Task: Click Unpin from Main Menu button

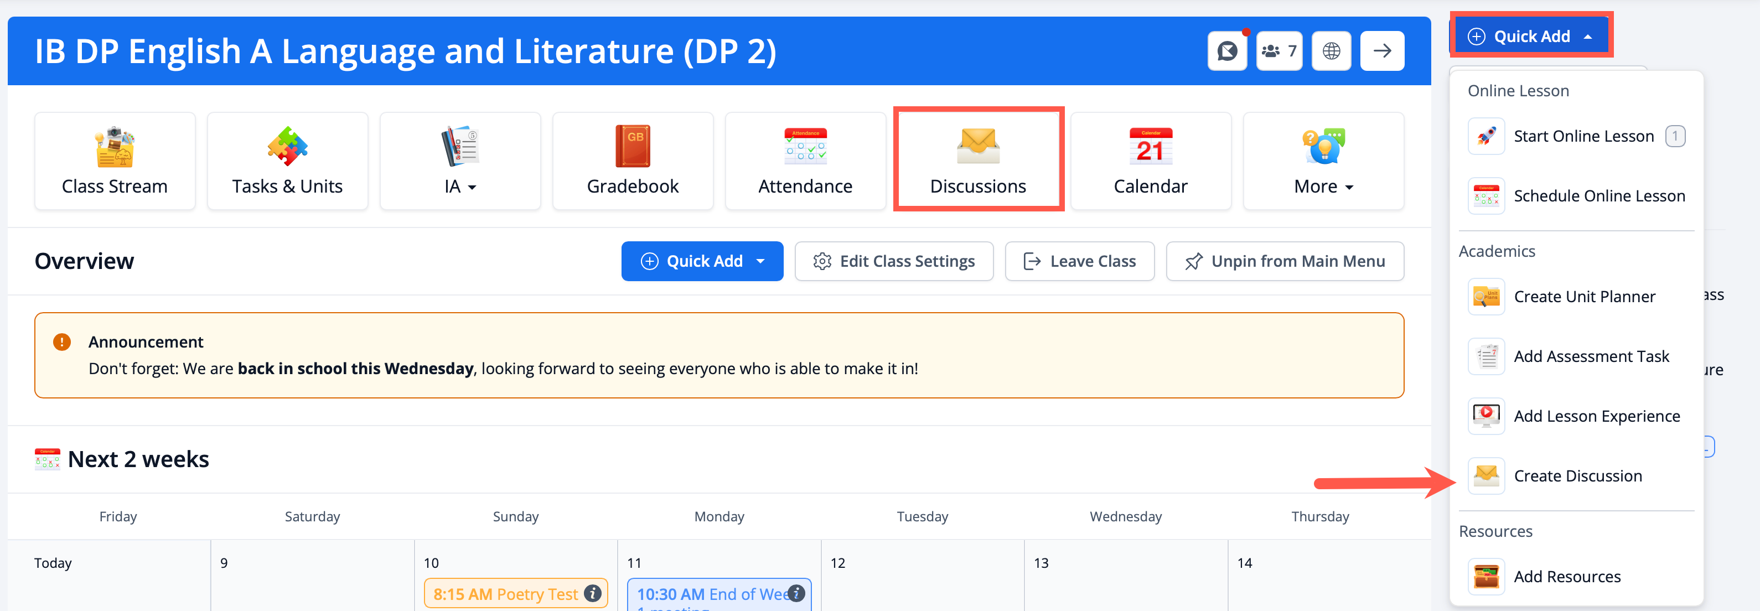Action: pos(1285,261)
